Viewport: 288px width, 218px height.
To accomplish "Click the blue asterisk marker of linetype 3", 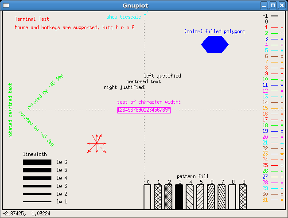I will coord(282,39).
